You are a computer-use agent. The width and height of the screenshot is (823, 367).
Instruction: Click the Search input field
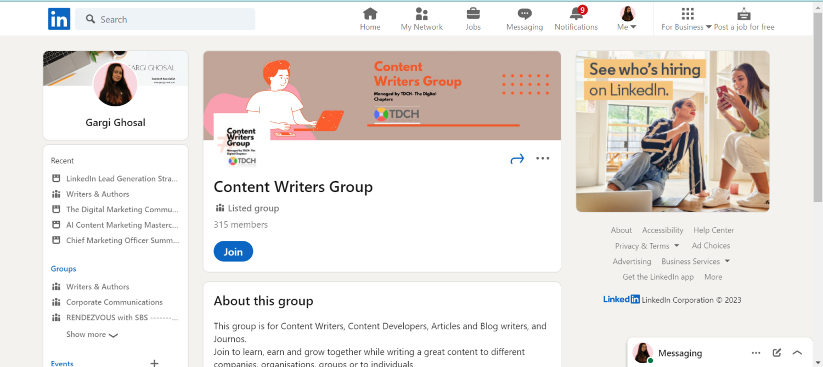[x=165, y=19]
